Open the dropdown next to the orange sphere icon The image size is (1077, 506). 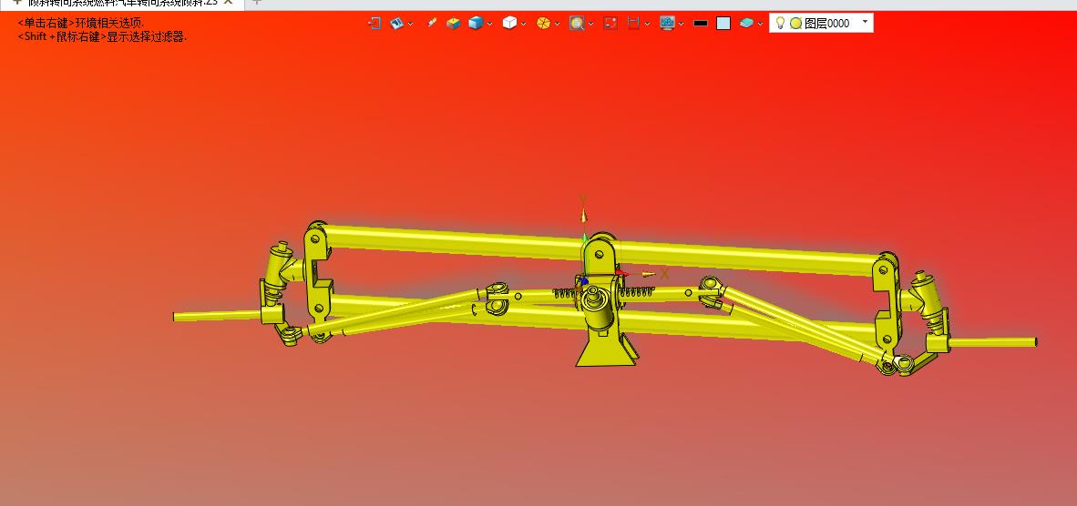pos(557,24)
